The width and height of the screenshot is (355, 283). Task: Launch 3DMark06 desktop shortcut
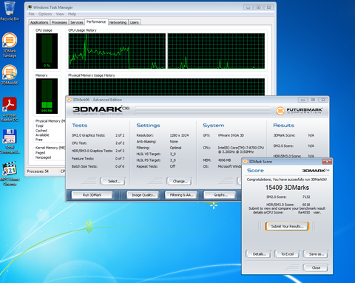(10, 75)
